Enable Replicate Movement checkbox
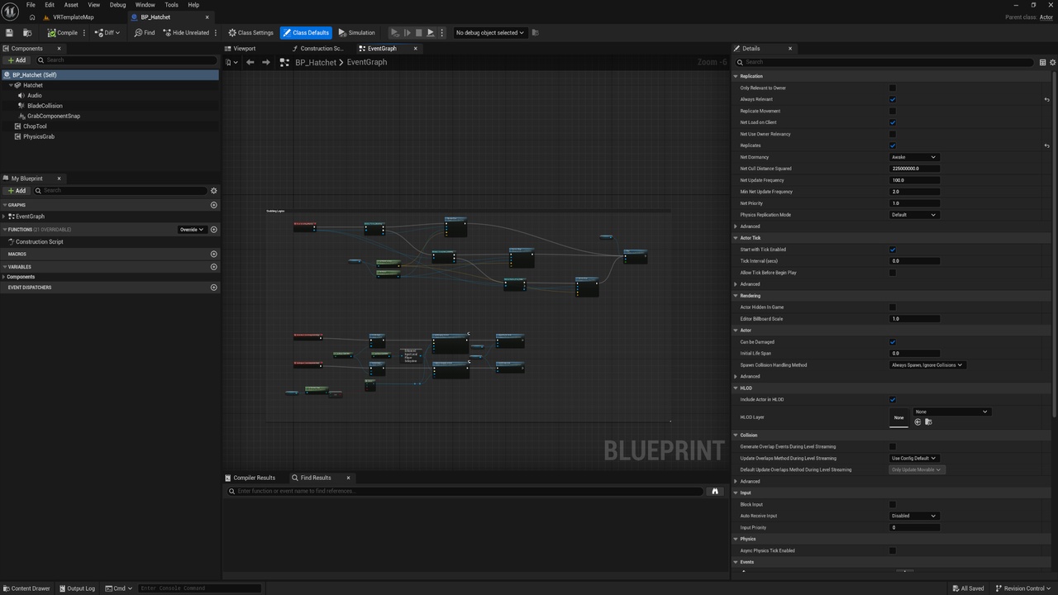Screen dimensions: 1058x595 click(x=893, y=111)
